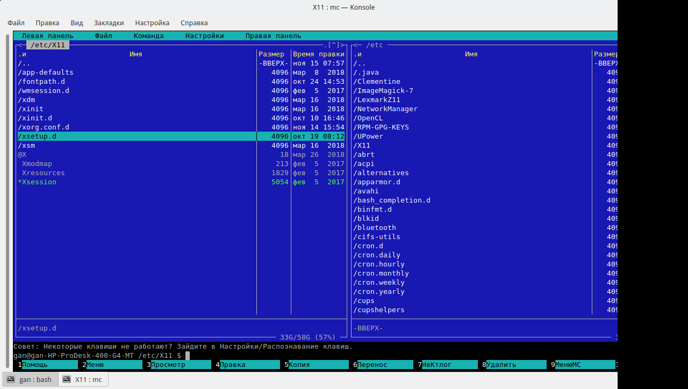The height and width of the screenshot is (389, 688).
Task: Toggle hidden files with the left panel's '.' marker
Action: pos(325,45)
